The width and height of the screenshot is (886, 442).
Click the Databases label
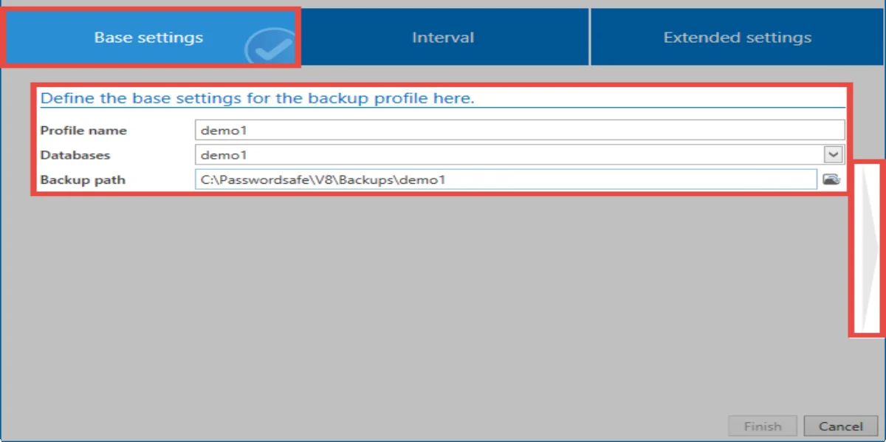pyautogui.click(x=75, y=155)
